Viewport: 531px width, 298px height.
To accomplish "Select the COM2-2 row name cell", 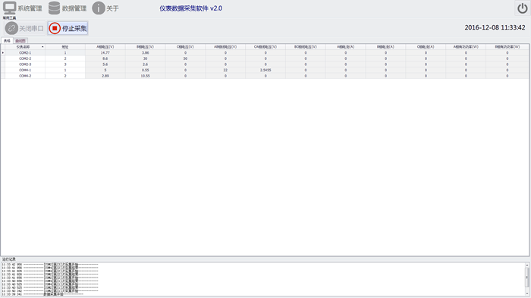I will pos(25,58).
